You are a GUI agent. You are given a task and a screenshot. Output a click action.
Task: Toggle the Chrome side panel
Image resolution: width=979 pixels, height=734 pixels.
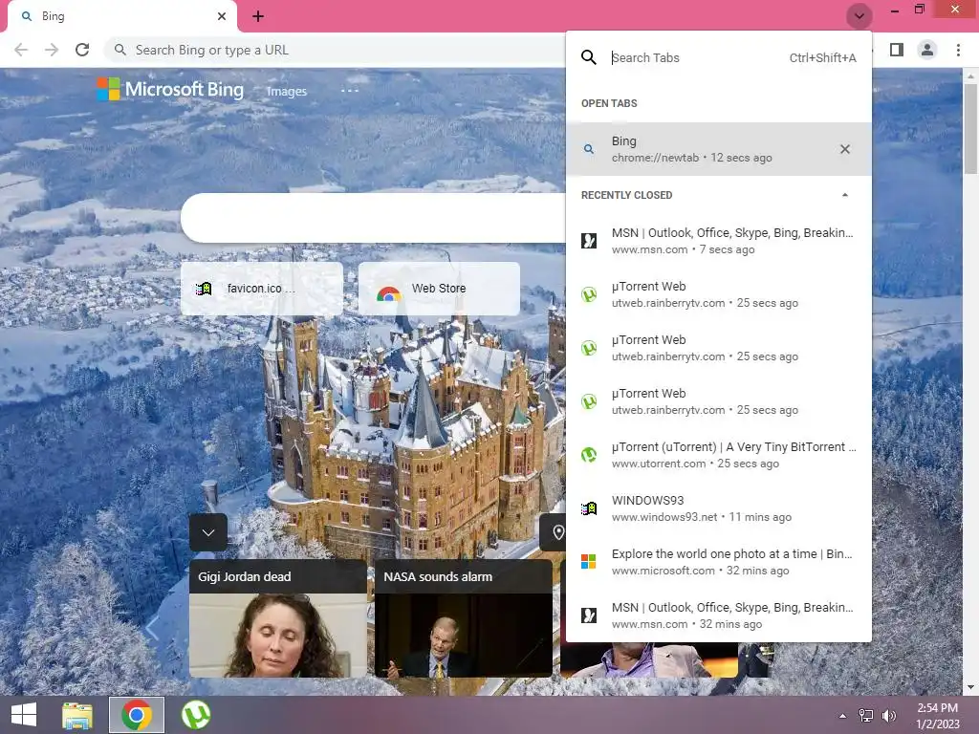pyautogui.click(x=897, y=50)
